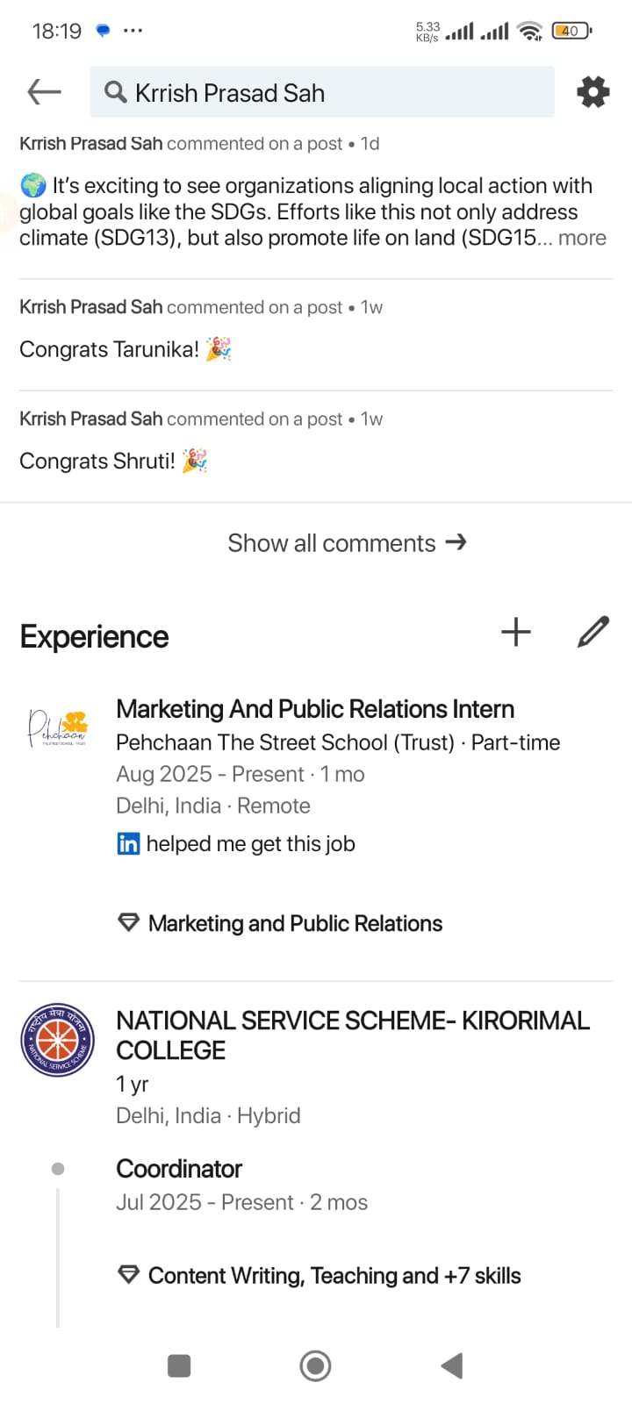Open National Service Scheme logo
The height and width of the screenshot is (1404, 632).
58,1040
